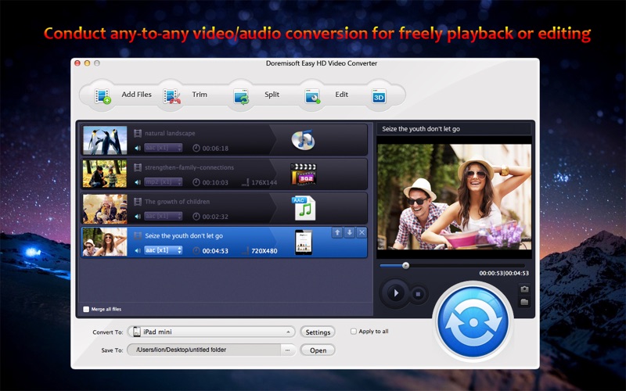Viewport: 626px width, 391px height.
Task: Click 'The growth of children' title text
Action: click(x=178, y=202)
